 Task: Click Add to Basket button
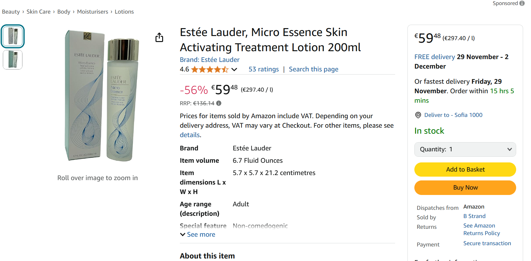[465, 170]
